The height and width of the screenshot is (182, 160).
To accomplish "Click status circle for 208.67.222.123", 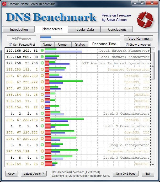I will point(42,120).
